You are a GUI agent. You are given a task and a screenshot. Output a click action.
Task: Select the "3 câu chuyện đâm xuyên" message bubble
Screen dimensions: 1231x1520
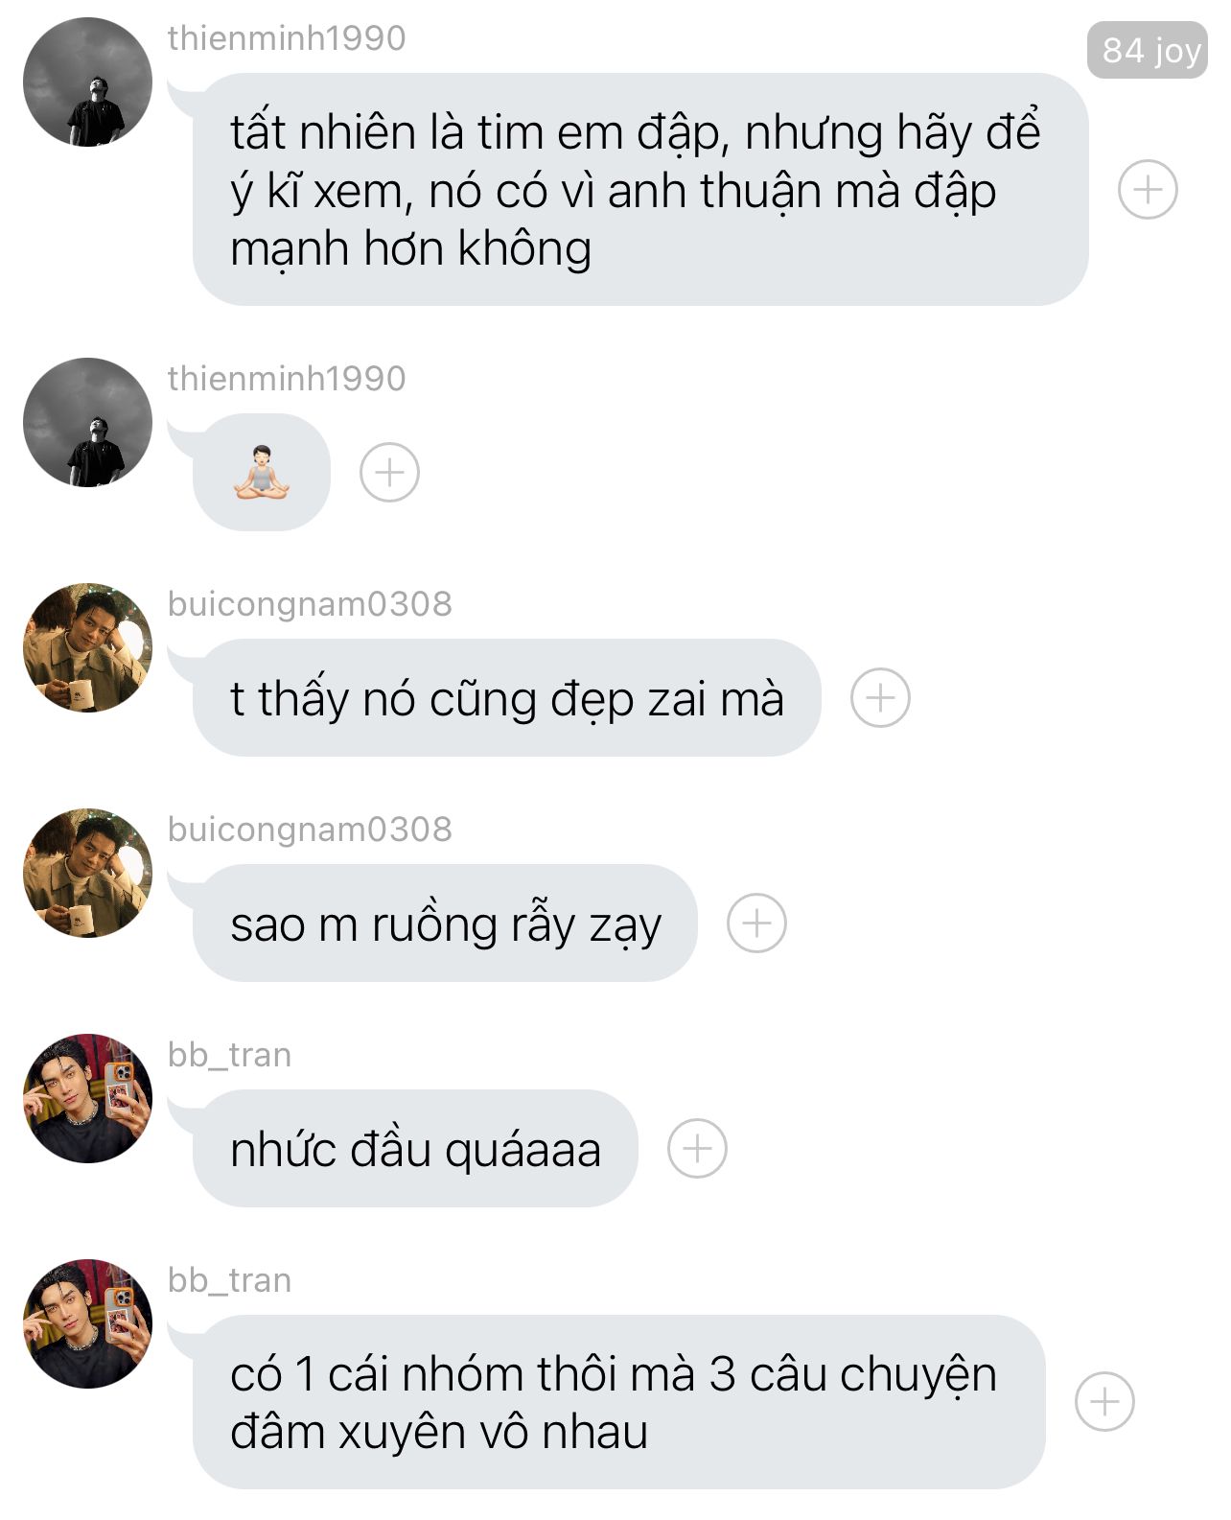coord(618,1402)
